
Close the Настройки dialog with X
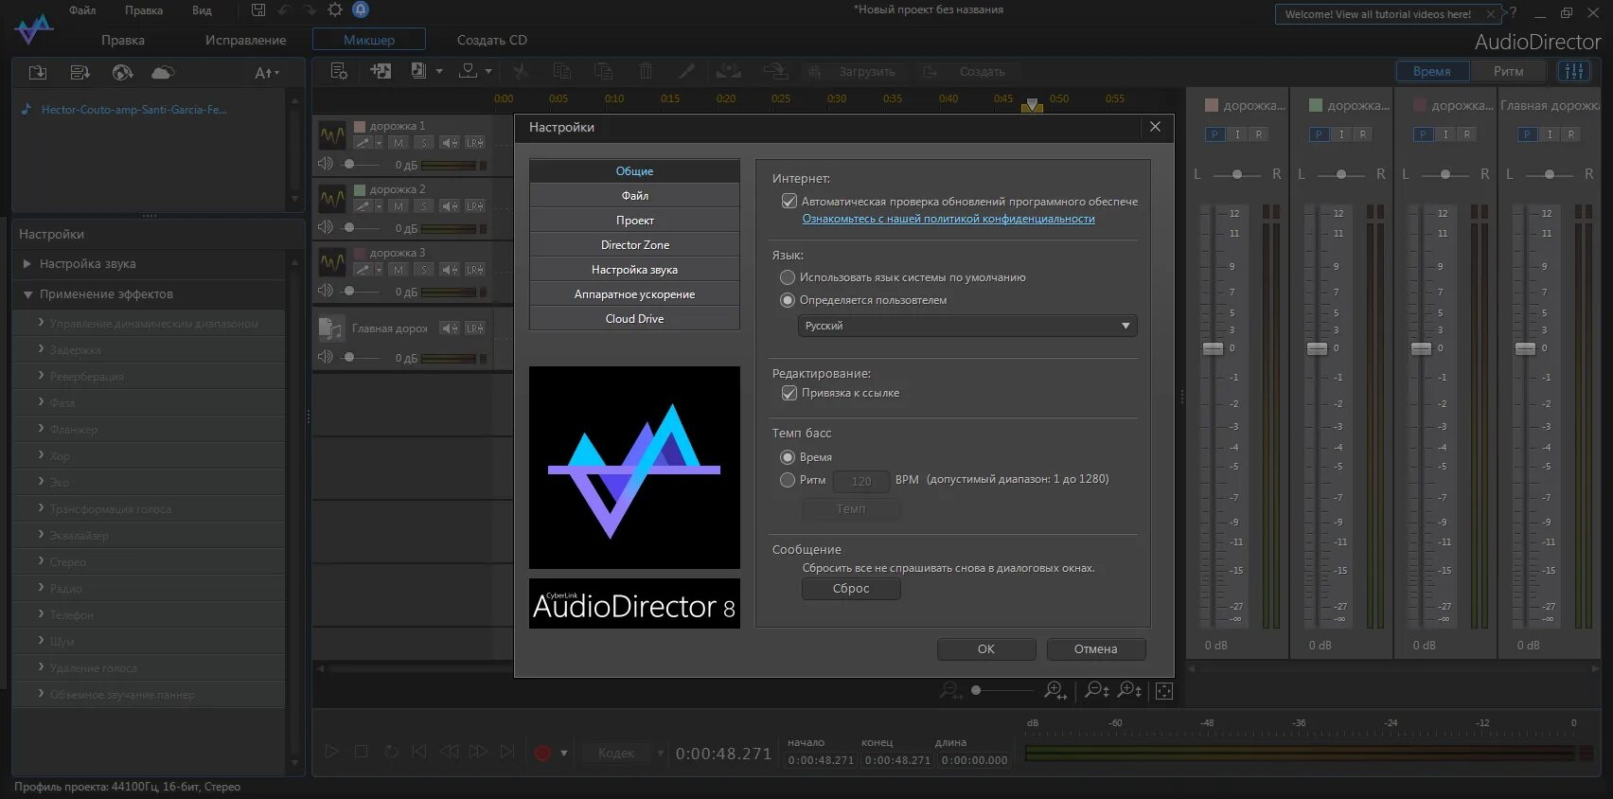[x=1155, y=127]
